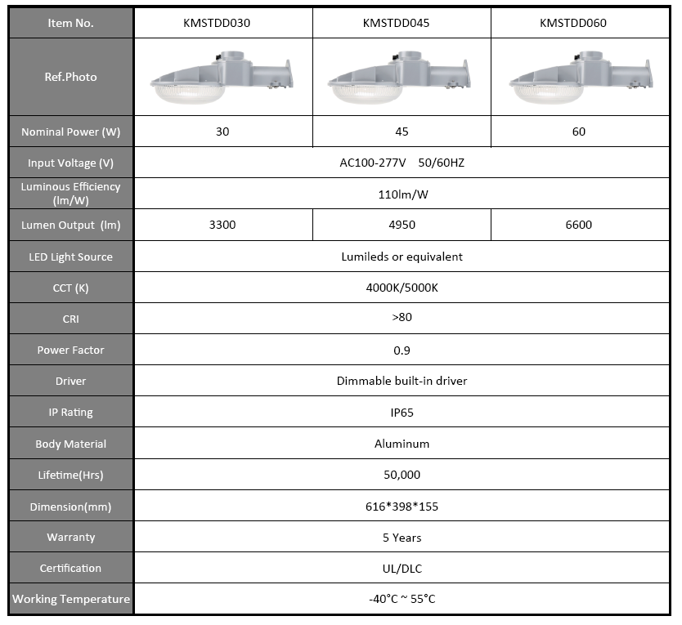Select the KMSTDD060 item number cell
682x625 pixels.
pyautogui.click(x=579, y=23)
